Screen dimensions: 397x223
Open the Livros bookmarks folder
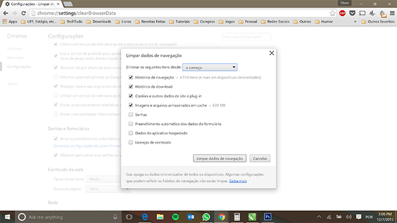tap(123, 22)
